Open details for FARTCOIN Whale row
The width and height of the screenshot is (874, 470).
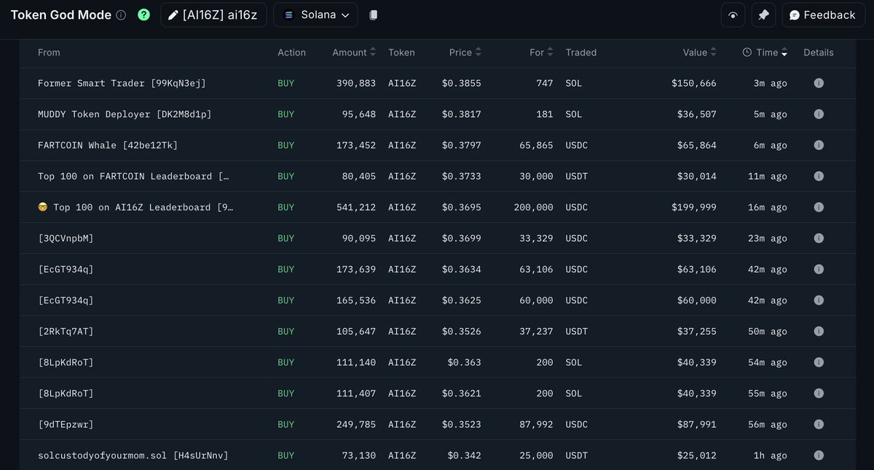(818, 145)
